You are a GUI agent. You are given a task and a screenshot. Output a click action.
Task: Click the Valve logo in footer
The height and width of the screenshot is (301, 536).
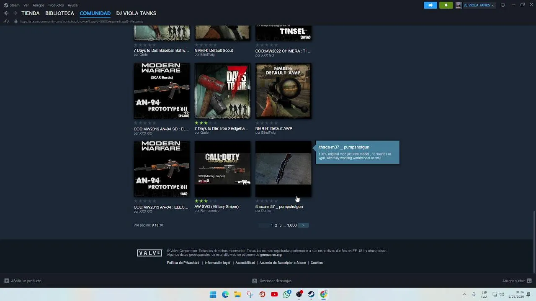pos(149,253)
